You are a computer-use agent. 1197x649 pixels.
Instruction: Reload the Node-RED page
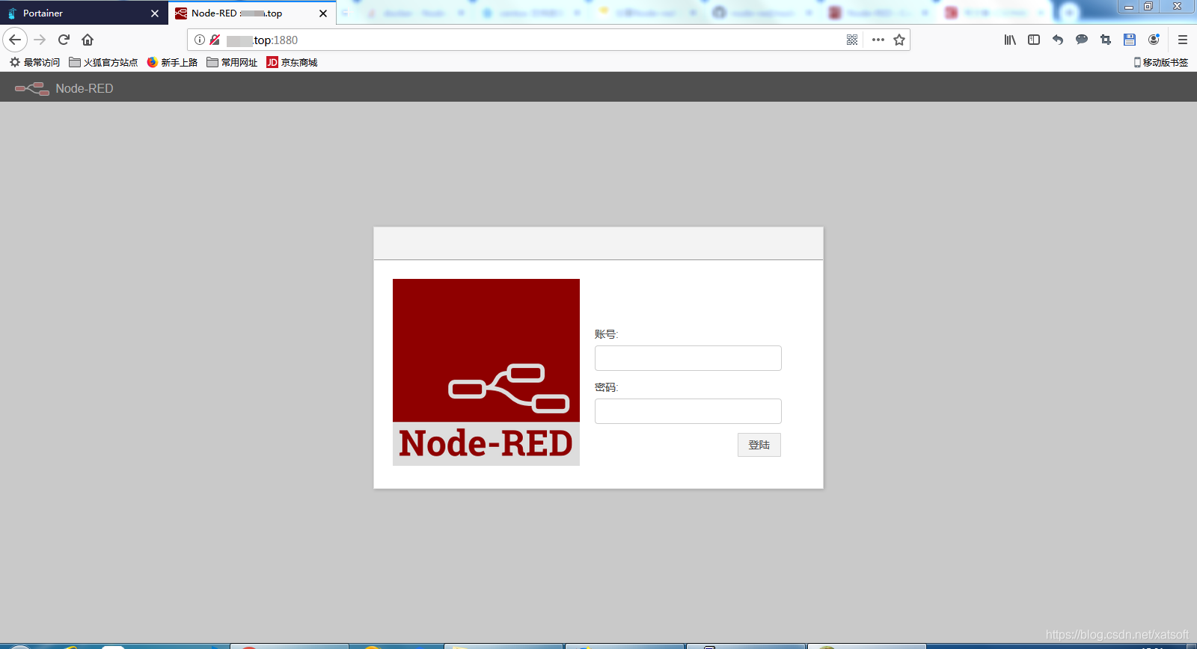click(x=64, y=40)
